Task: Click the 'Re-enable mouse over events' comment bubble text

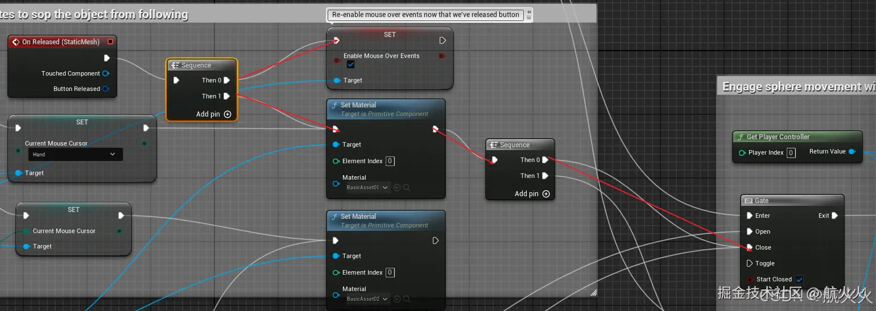Action: coord(425,15)
